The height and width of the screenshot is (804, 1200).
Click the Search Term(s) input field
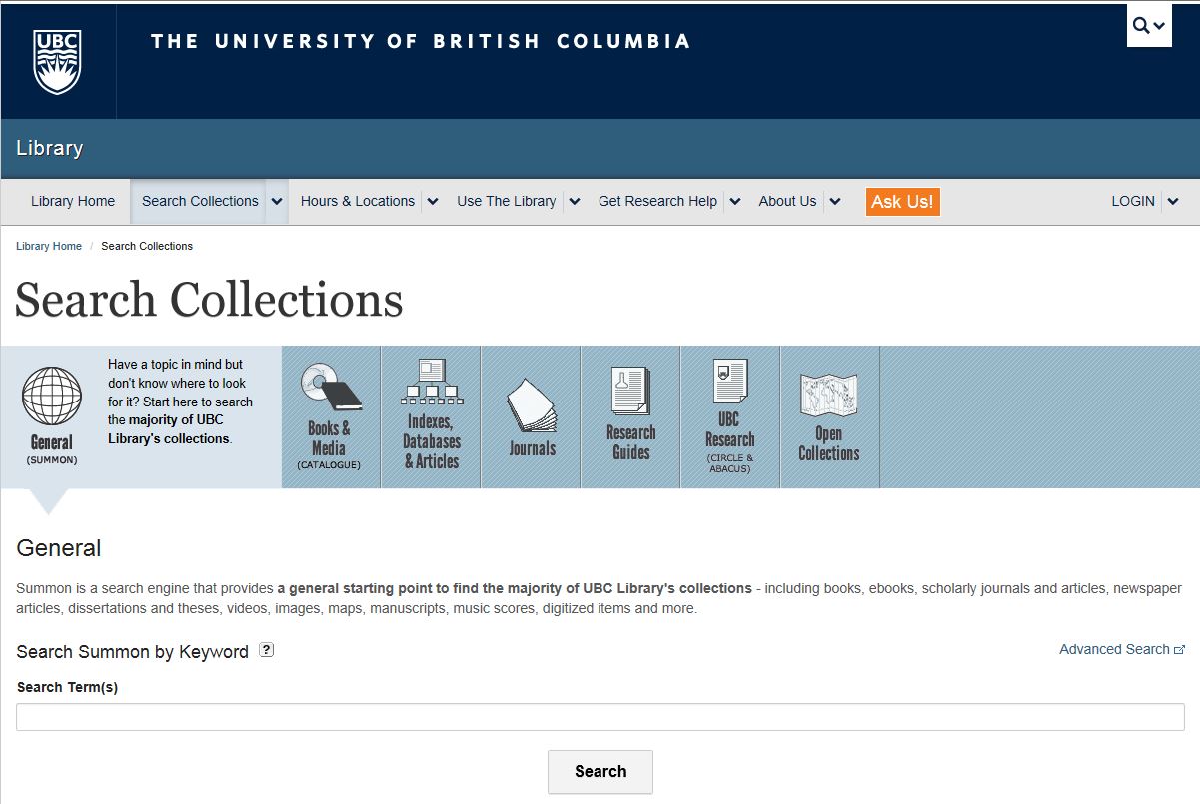600,717
